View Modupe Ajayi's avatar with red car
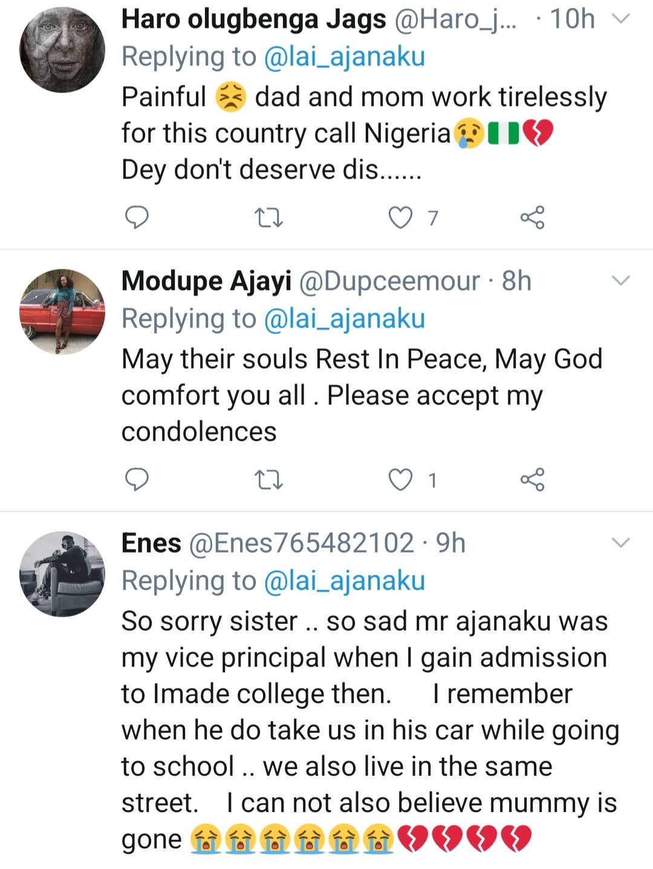The height and width of the screenshot is (869, 653). [x=62, y=312]
